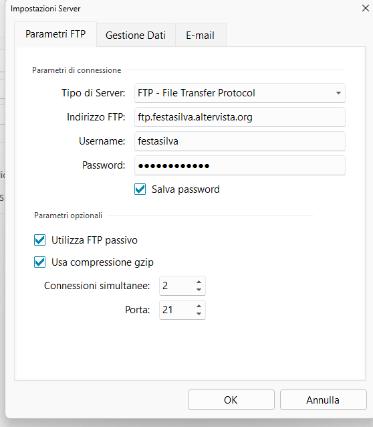The width and height of the screenshot is (373, 427).
Task: Increase Porta value with up arrow
Action: (x=199, y=306)
